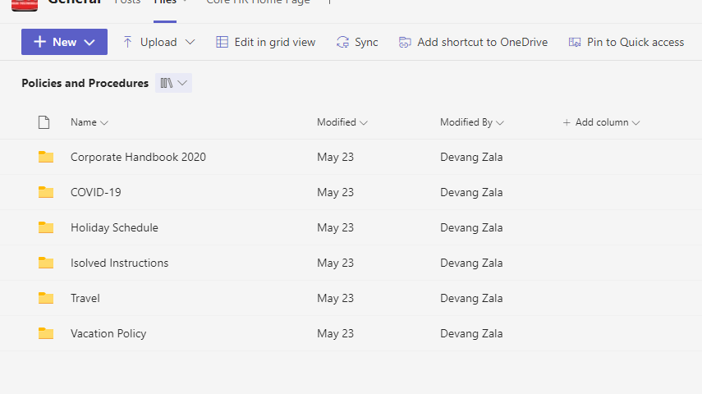Click Devang Zala in Isolved Instructions row
This screenshot has width=702, height=394.
pyautogui.click(x=471, y=263)
